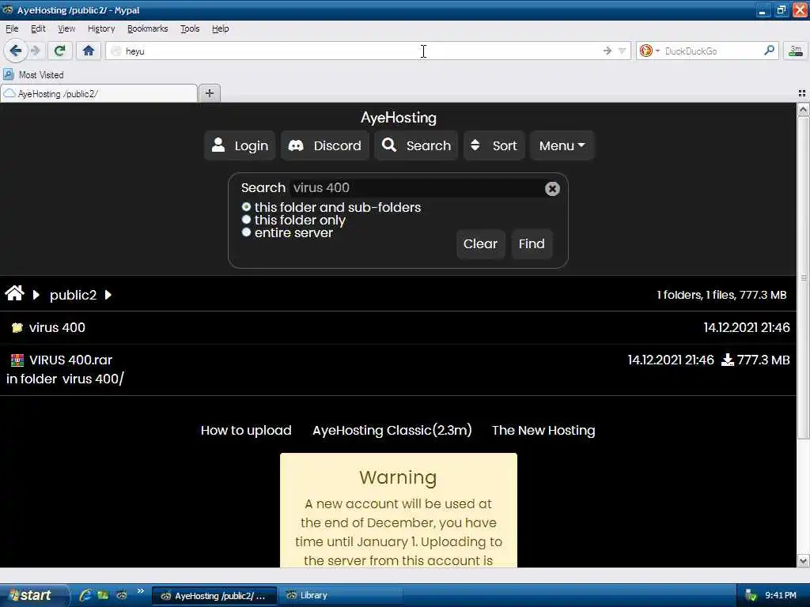810x607 pixels.
Task: Open a new tab with plus button
Action: pyautogui.click(x=209, y=93)
